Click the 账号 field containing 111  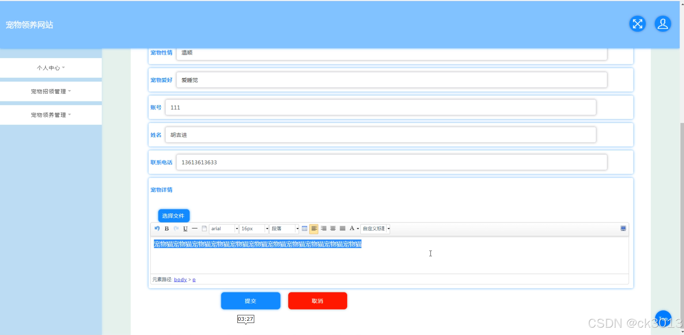click(x=381, y=107)
